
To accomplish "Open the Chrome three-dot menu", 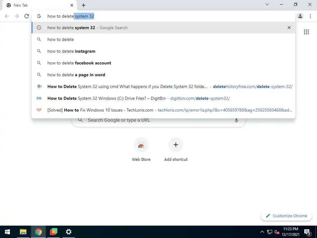I will coord(310,16).
